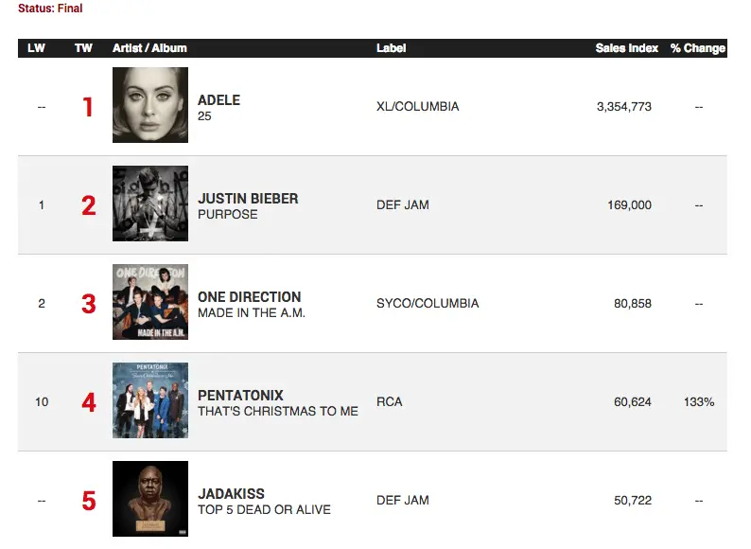Click the Label column header
Image resolution: width=751 pixels, height=549 pixels.
[x=391, y=48]
